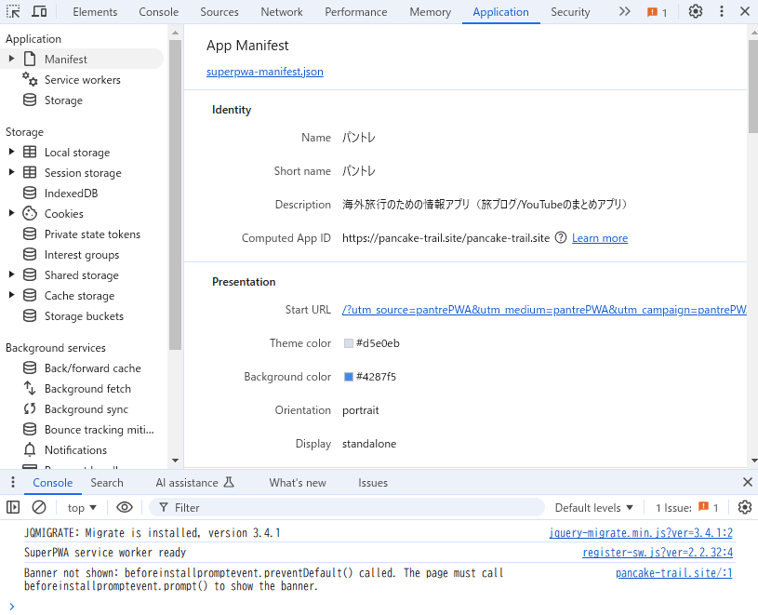Screen dimensions: 758x615
Task: Expand the Cache storage node
Action: pos(11,296)
